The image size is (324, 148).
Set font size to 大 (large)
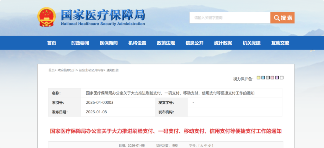pos(201,145)
